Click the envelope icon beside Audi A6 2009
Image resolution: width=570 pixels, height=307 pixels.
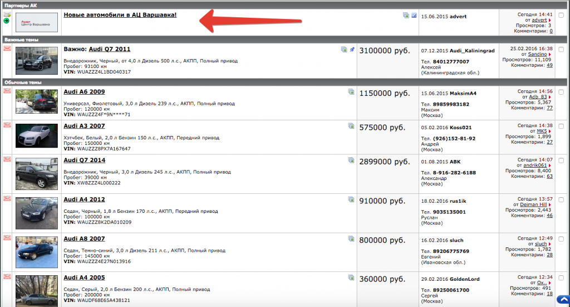click(7, 91)
